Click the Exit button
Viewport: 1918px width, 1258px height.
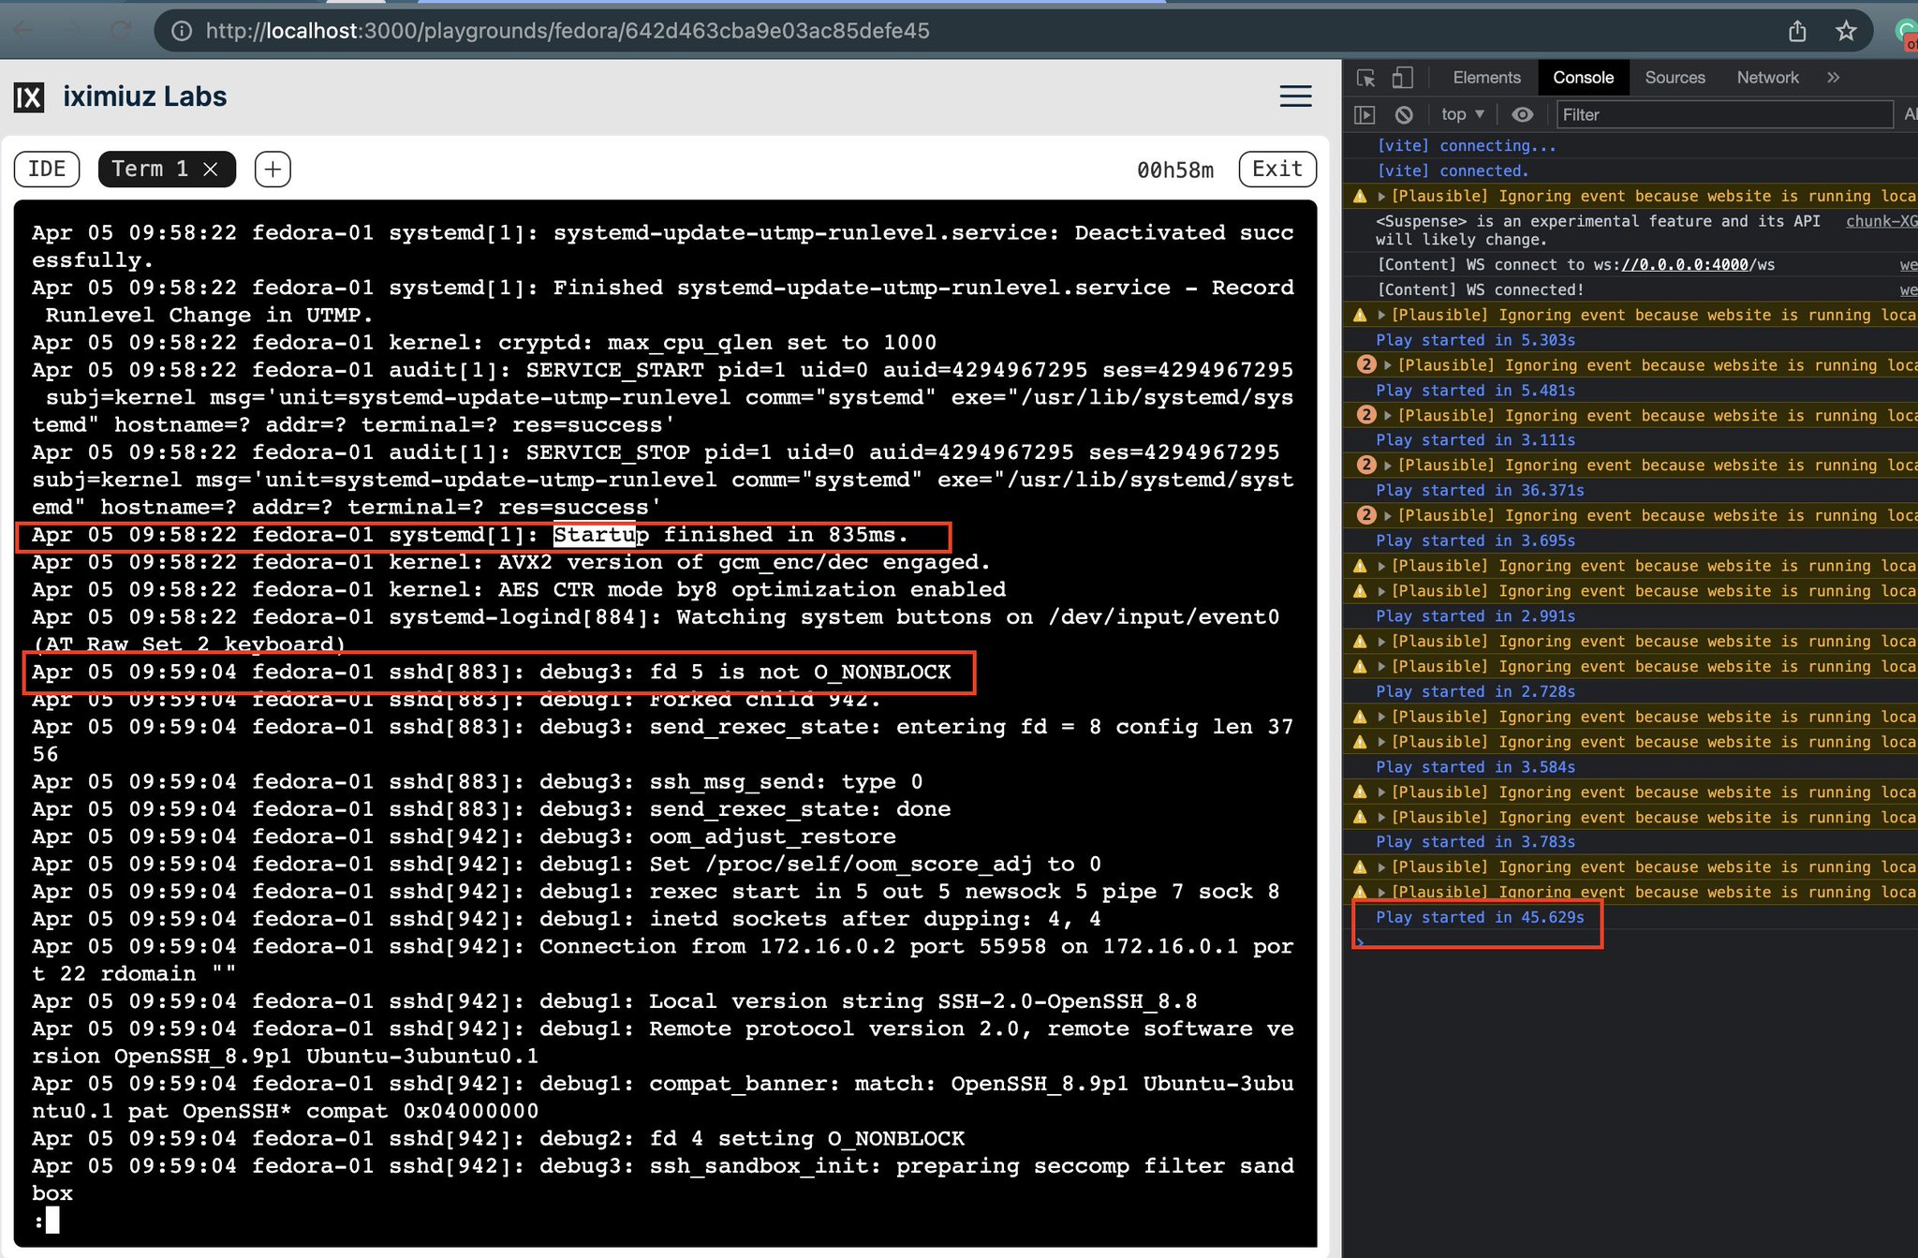1276,169
